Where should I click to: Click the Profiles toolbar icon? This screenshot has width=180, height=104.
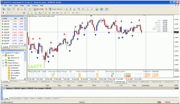coord(8,9)
